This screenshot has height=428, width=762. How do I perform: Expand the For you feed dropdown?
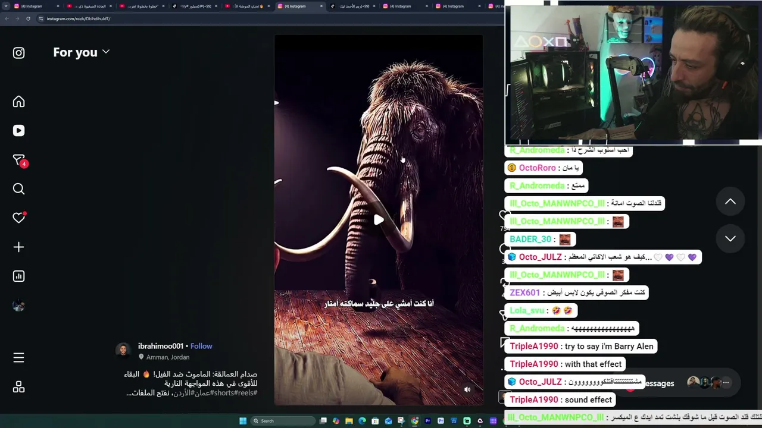coord(82,52)
